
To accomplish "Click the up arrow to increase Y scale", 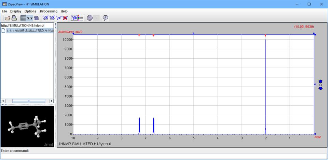I will [320, 81].
